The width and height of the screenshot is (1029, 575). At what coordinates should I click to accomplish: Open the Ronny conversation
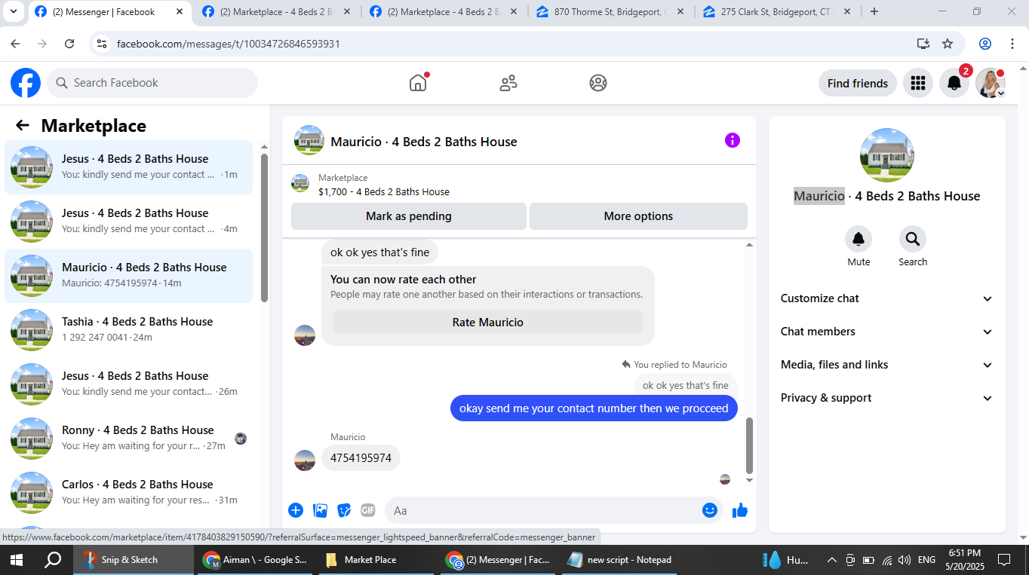point(128,438)
